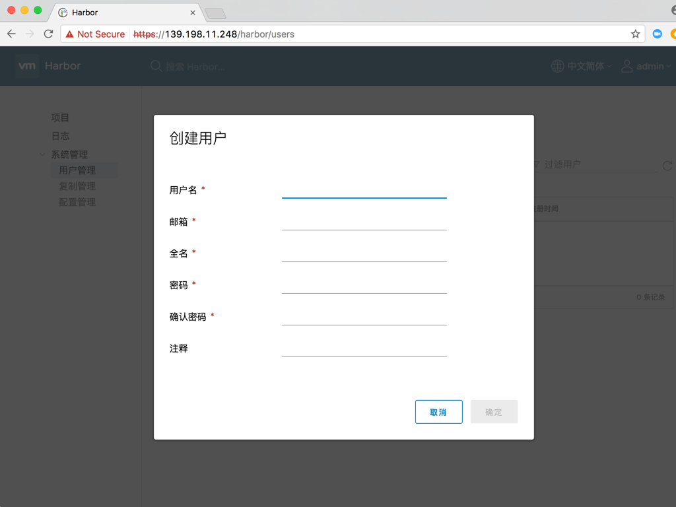Screen dimensions: 676x507
Task: Click the browser page reload icon
Action: coord(48,34)
